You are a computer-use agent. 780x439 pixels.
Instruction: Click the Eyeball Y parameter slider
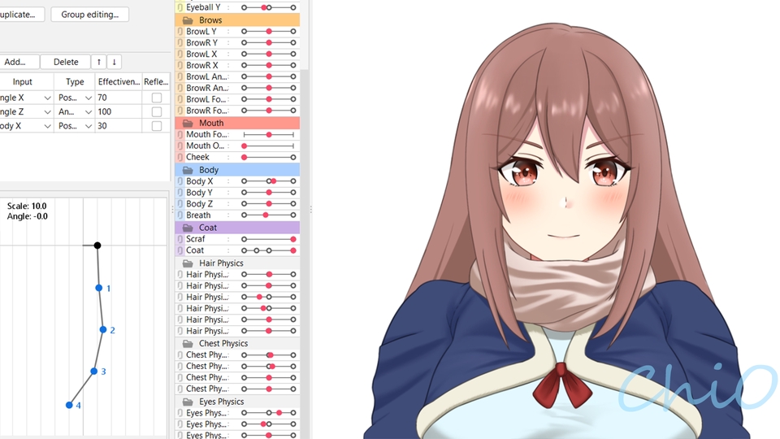[x=269, y=7]
